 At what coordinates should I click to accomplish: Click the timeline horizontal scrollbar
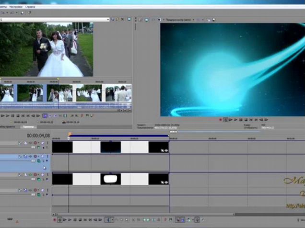point(145,215)
